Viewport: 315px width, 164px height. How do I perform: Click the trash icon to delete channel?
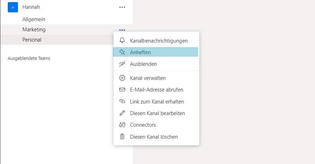coord(122,137)
